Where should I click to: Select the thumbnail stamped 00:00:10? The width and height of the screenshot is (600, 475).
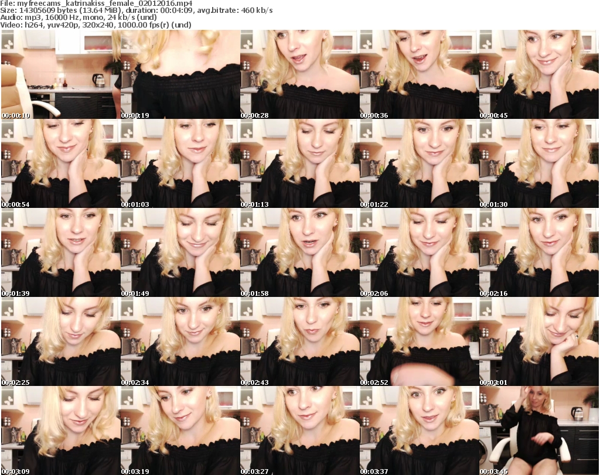coord(61,74)
